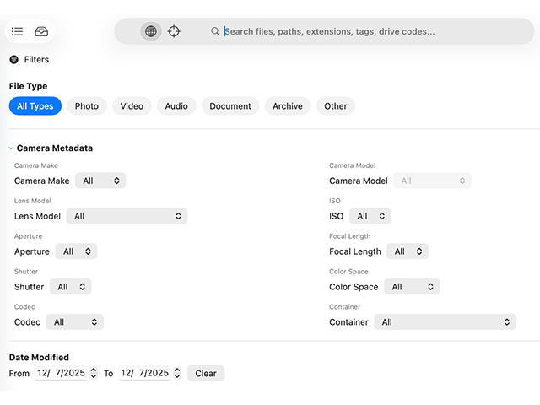Switch to the list view icon
This screenshot has width=540, height=405.
[x=17, y=31]
